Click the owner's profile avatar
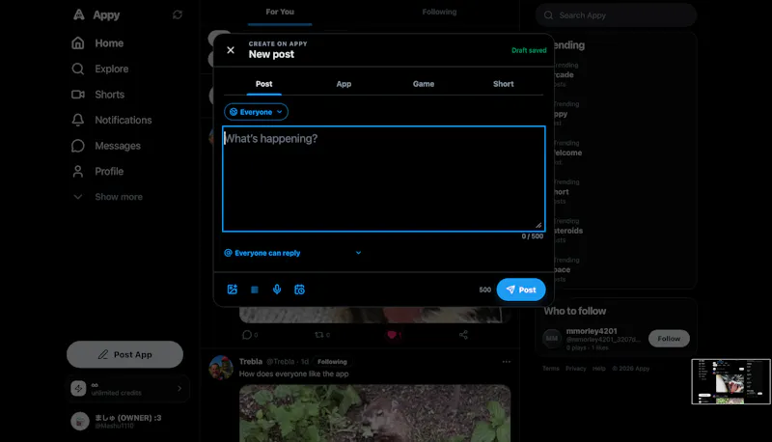772x442 pixels. pyautogui.click(x=80, y=422)
